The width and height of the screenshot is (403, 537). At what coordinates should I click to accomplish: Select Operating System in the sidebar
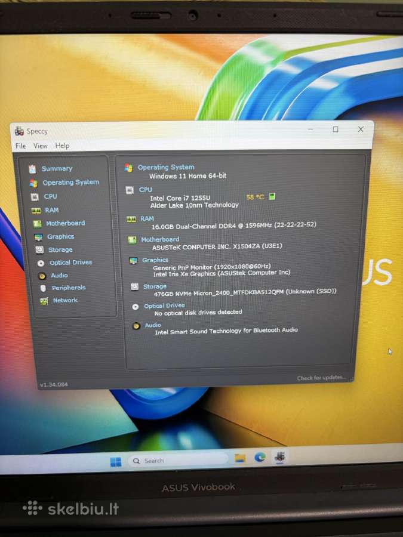coord(70,183)
